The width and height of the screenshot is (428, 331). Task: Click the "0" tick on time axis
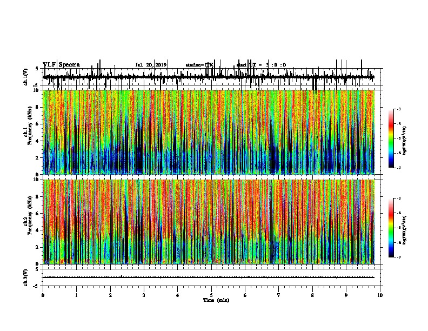tap(43, 295)
